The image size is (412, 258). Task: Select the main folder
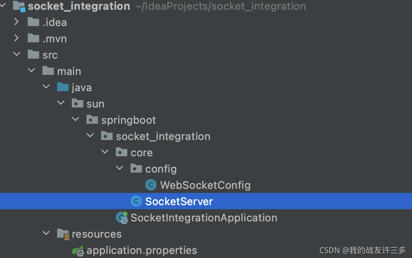click(69, 71)
